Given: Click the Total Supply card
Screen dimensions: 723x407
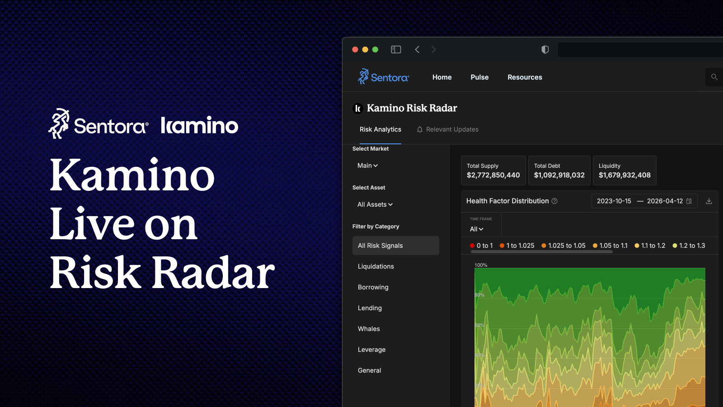Looking at the screenshot, I should point(493,170).
